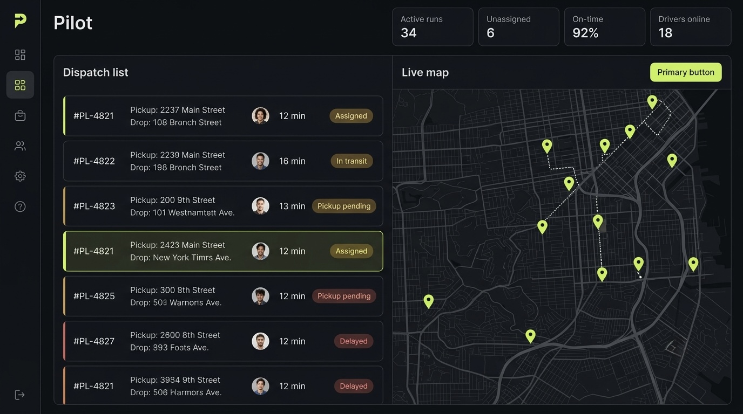Click the Delayed badge in the 3984 9th Street row
The height and width of the screenshot is (414, 743).
[x=354, y=386]
